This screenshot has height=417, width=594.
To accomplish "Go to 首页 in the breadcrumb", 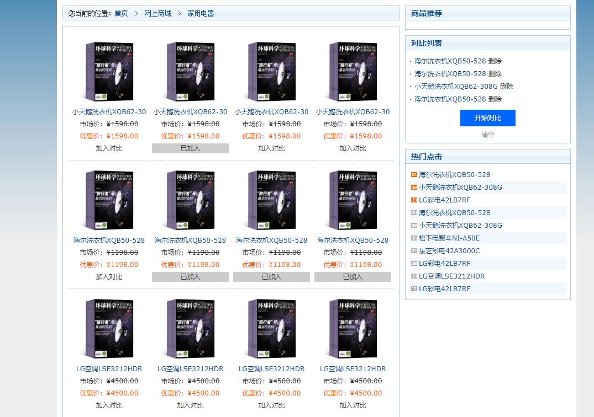I will [x=121, y=13].
